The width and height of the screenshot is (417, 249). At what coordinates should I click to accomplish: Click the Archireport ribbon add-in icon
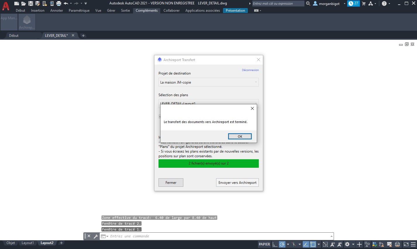coord(27,22)
